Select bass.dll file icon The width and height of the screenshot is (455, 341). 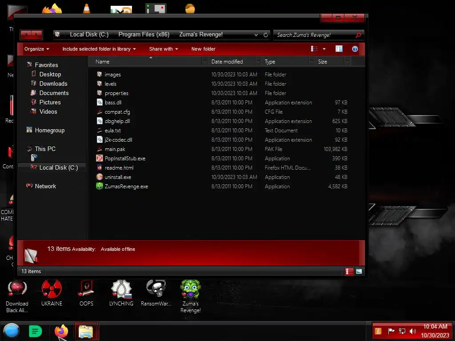point(100,102)
